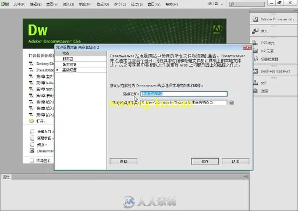Viewport: 298px width, 211px height.
Task: Open the 标签检查器 panel
Action: pos(266,59)
